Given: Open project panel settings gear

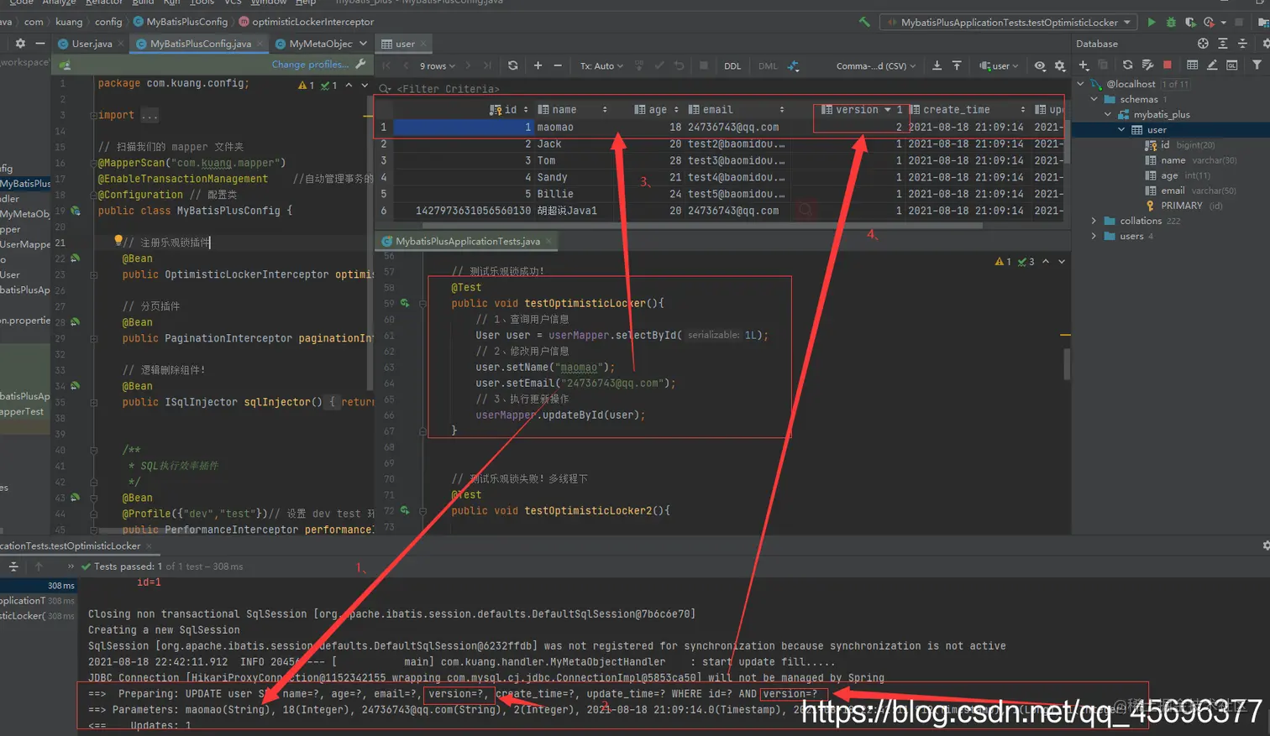Looking at the screenshot, I should tap(20, 44).
